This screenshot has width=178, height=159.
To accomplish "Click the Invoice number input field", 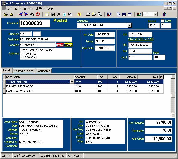I will click(x=35, y=23).
